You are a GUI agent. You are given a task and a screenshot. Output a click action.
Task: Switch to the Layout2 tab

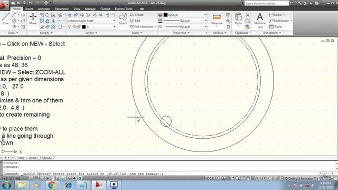coord(47,158)
